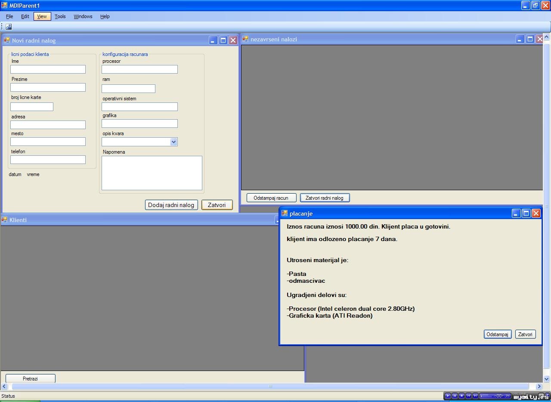551x402 pixels.
Task: Skip to next track in media player bar
Action: [x=475, y=396]
